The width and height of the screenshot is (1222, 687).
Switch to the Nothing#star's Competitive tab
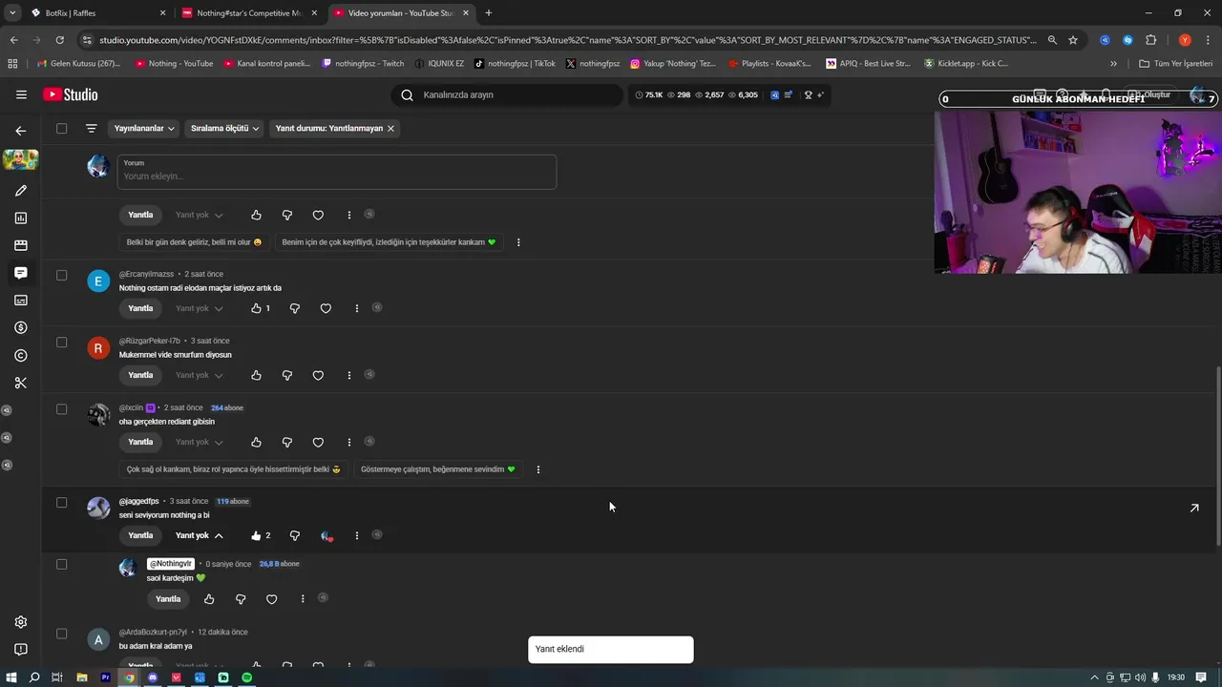pyautogui.click(x=249, y=13)
